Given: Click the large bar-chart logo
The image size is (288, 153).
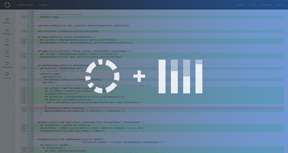Looking at the screenshot, I should tap(180, 76).
